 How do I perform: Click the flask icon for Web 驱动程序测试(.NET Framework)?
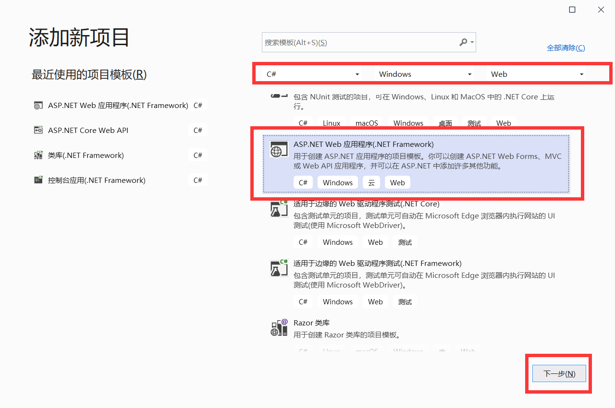pyautogui.click(x=279, y=269)
